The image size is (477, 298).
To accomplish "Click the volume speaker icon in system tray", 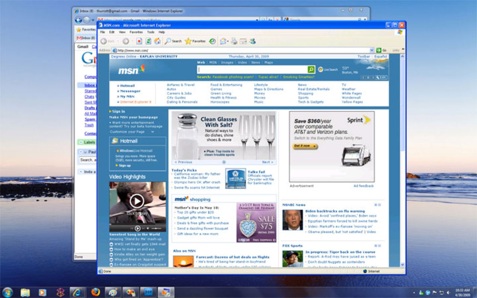I will pos(448,293).
